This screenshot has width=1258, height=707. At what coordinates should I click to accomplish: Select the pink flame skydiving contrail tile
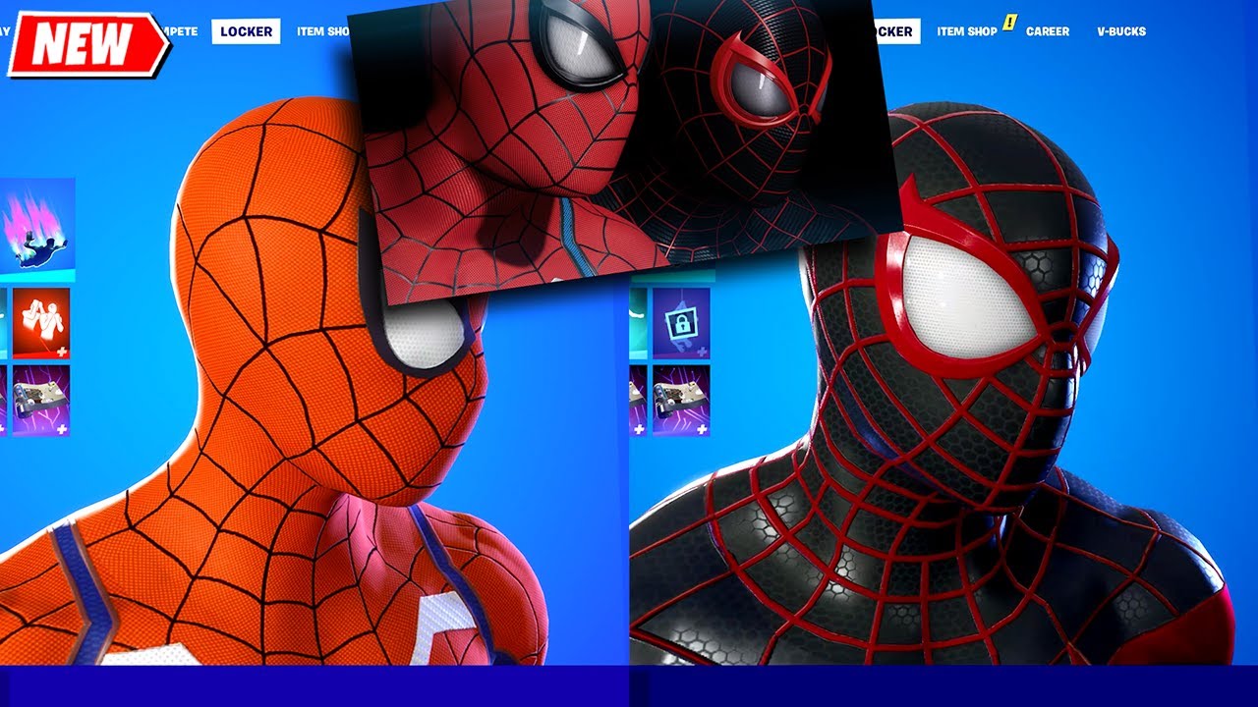[37, 225]
